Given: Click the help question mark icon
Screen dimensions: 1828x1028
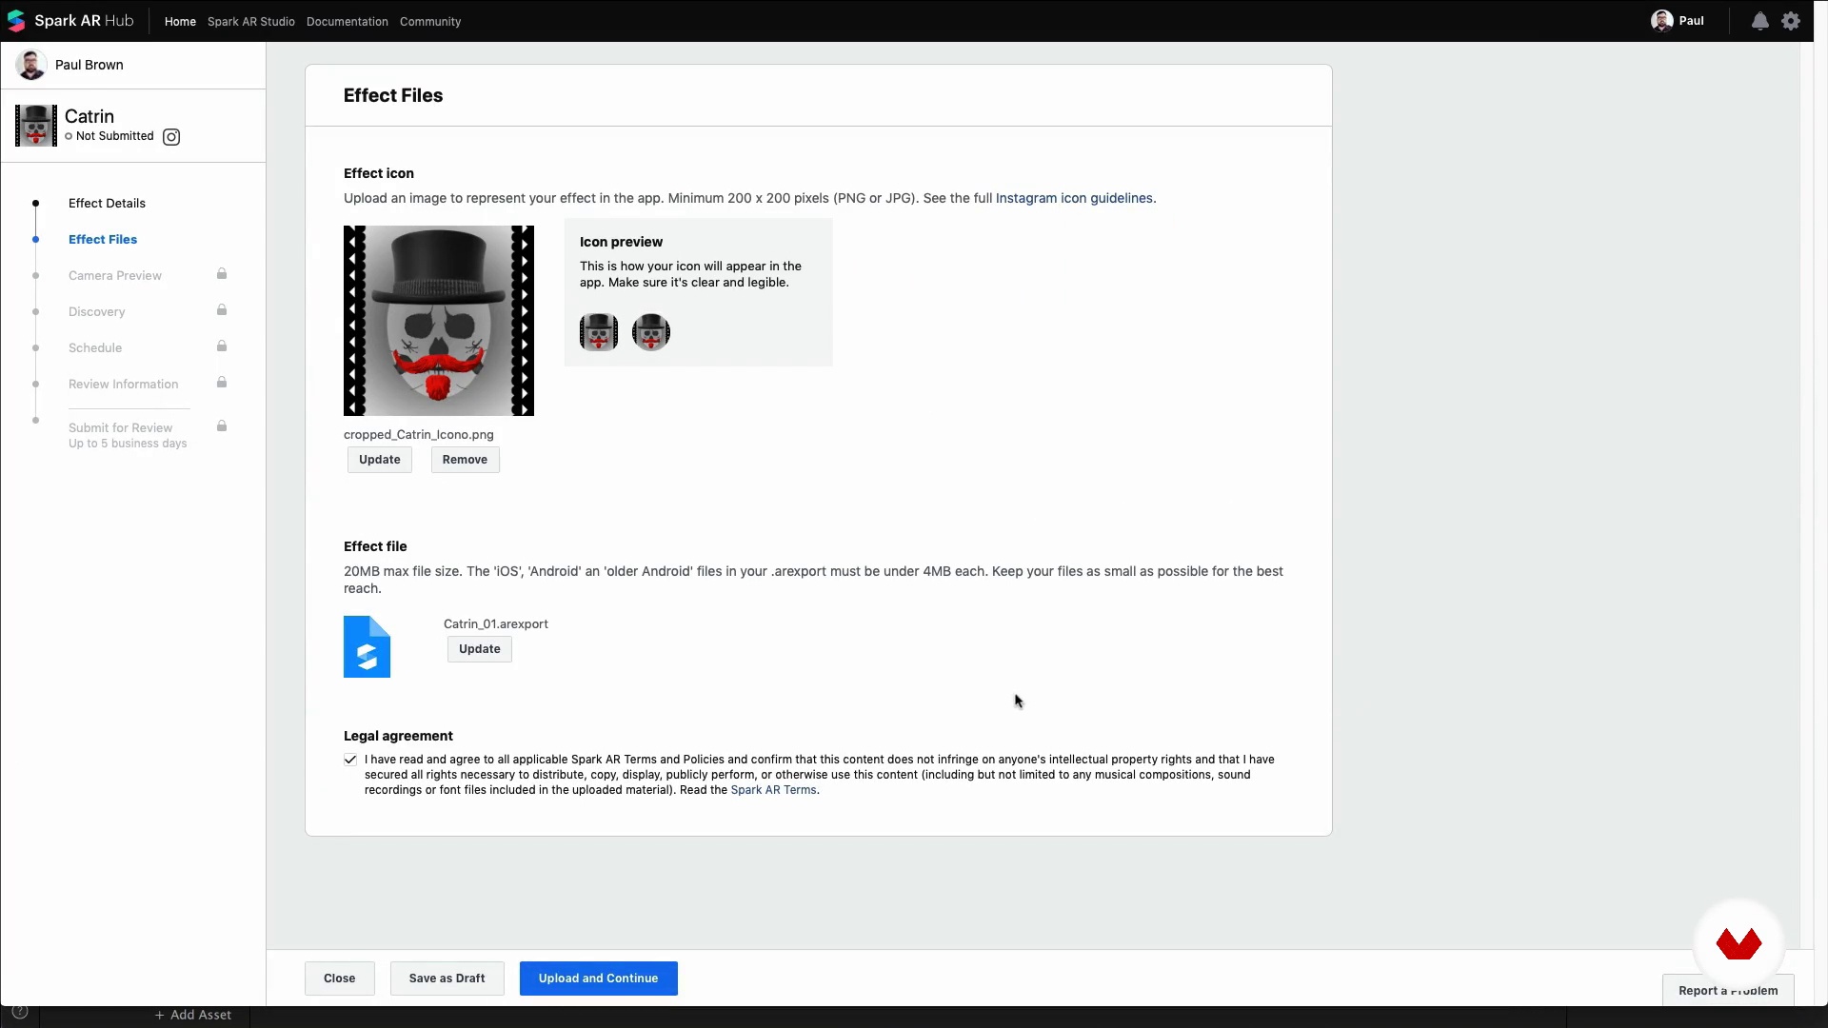Looking at the screenshot, I should [x=19, y=1012].
